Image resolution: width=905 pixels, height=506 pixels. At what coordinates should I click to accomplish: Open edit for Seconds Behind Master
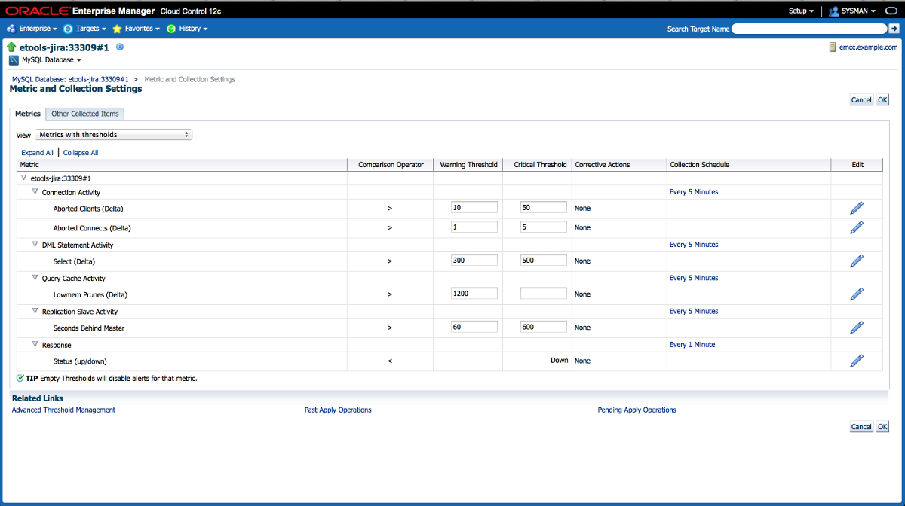click(x=856, y=328)
